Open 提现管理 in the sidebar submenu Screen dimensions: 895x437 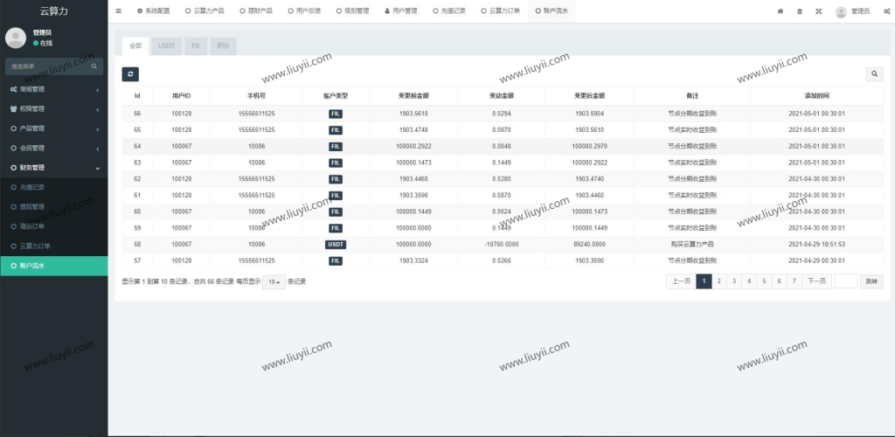click(x=54, y=206)
